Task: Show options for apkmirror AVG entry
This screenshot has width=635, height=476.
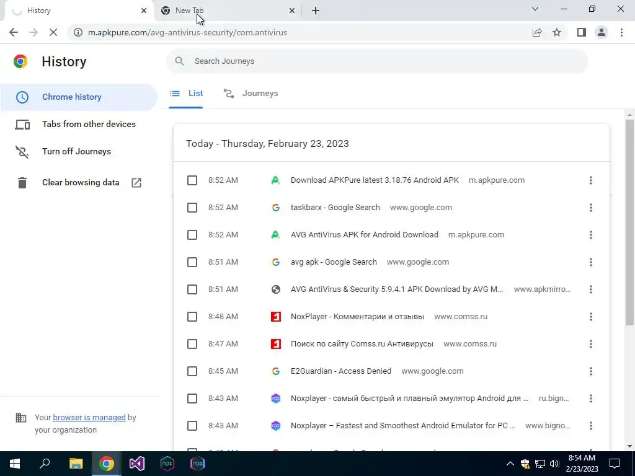Action: pyautogui.click(x=591, y=289)
